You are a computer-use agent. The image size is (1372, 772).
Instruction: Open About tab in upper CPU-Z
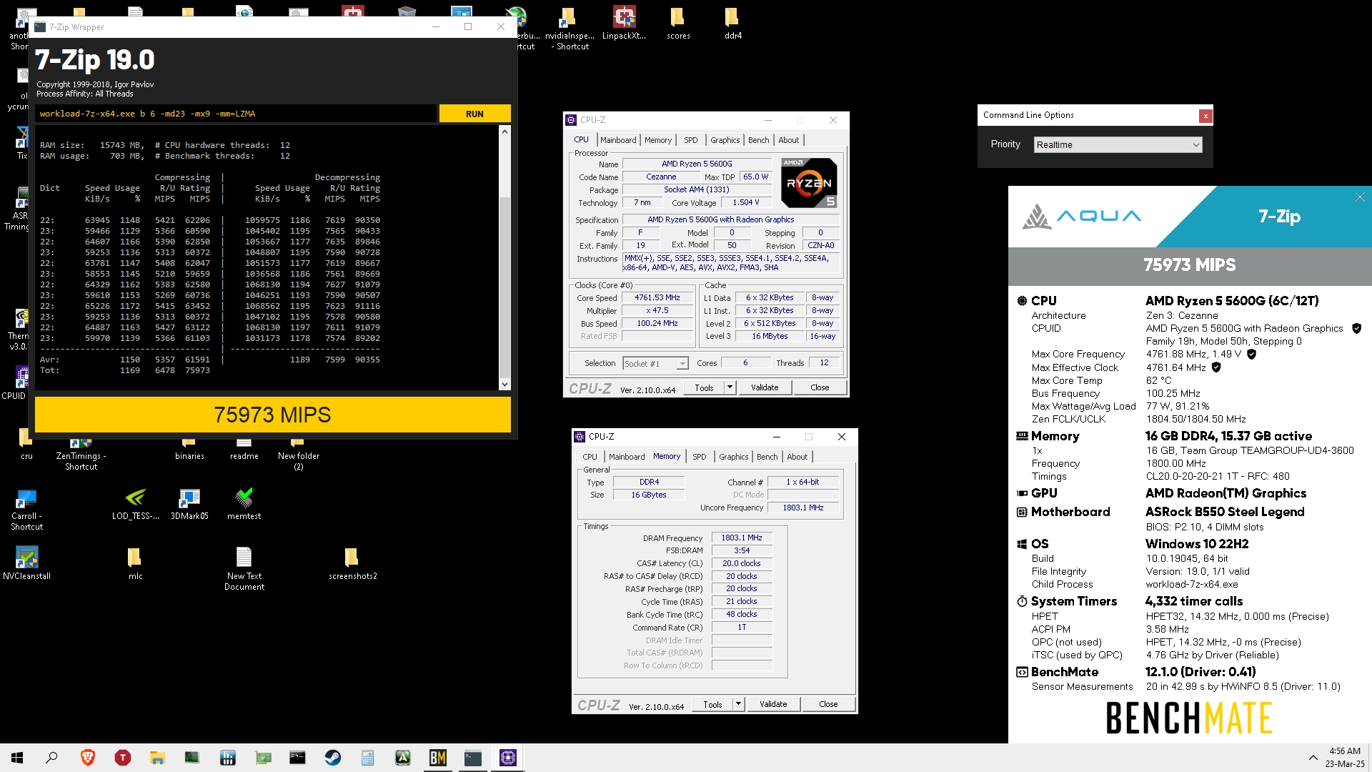(x=789, y=140)
